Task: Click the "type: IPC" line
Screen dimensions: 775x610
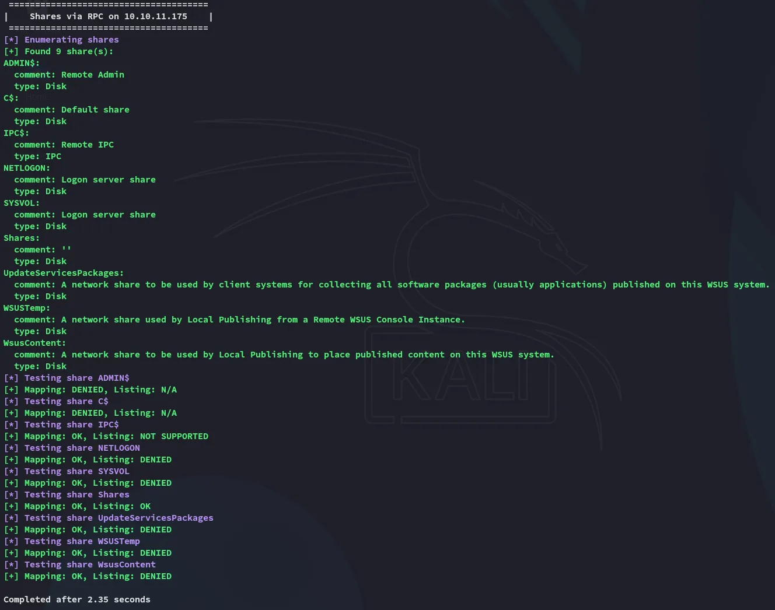Action: 37,156
